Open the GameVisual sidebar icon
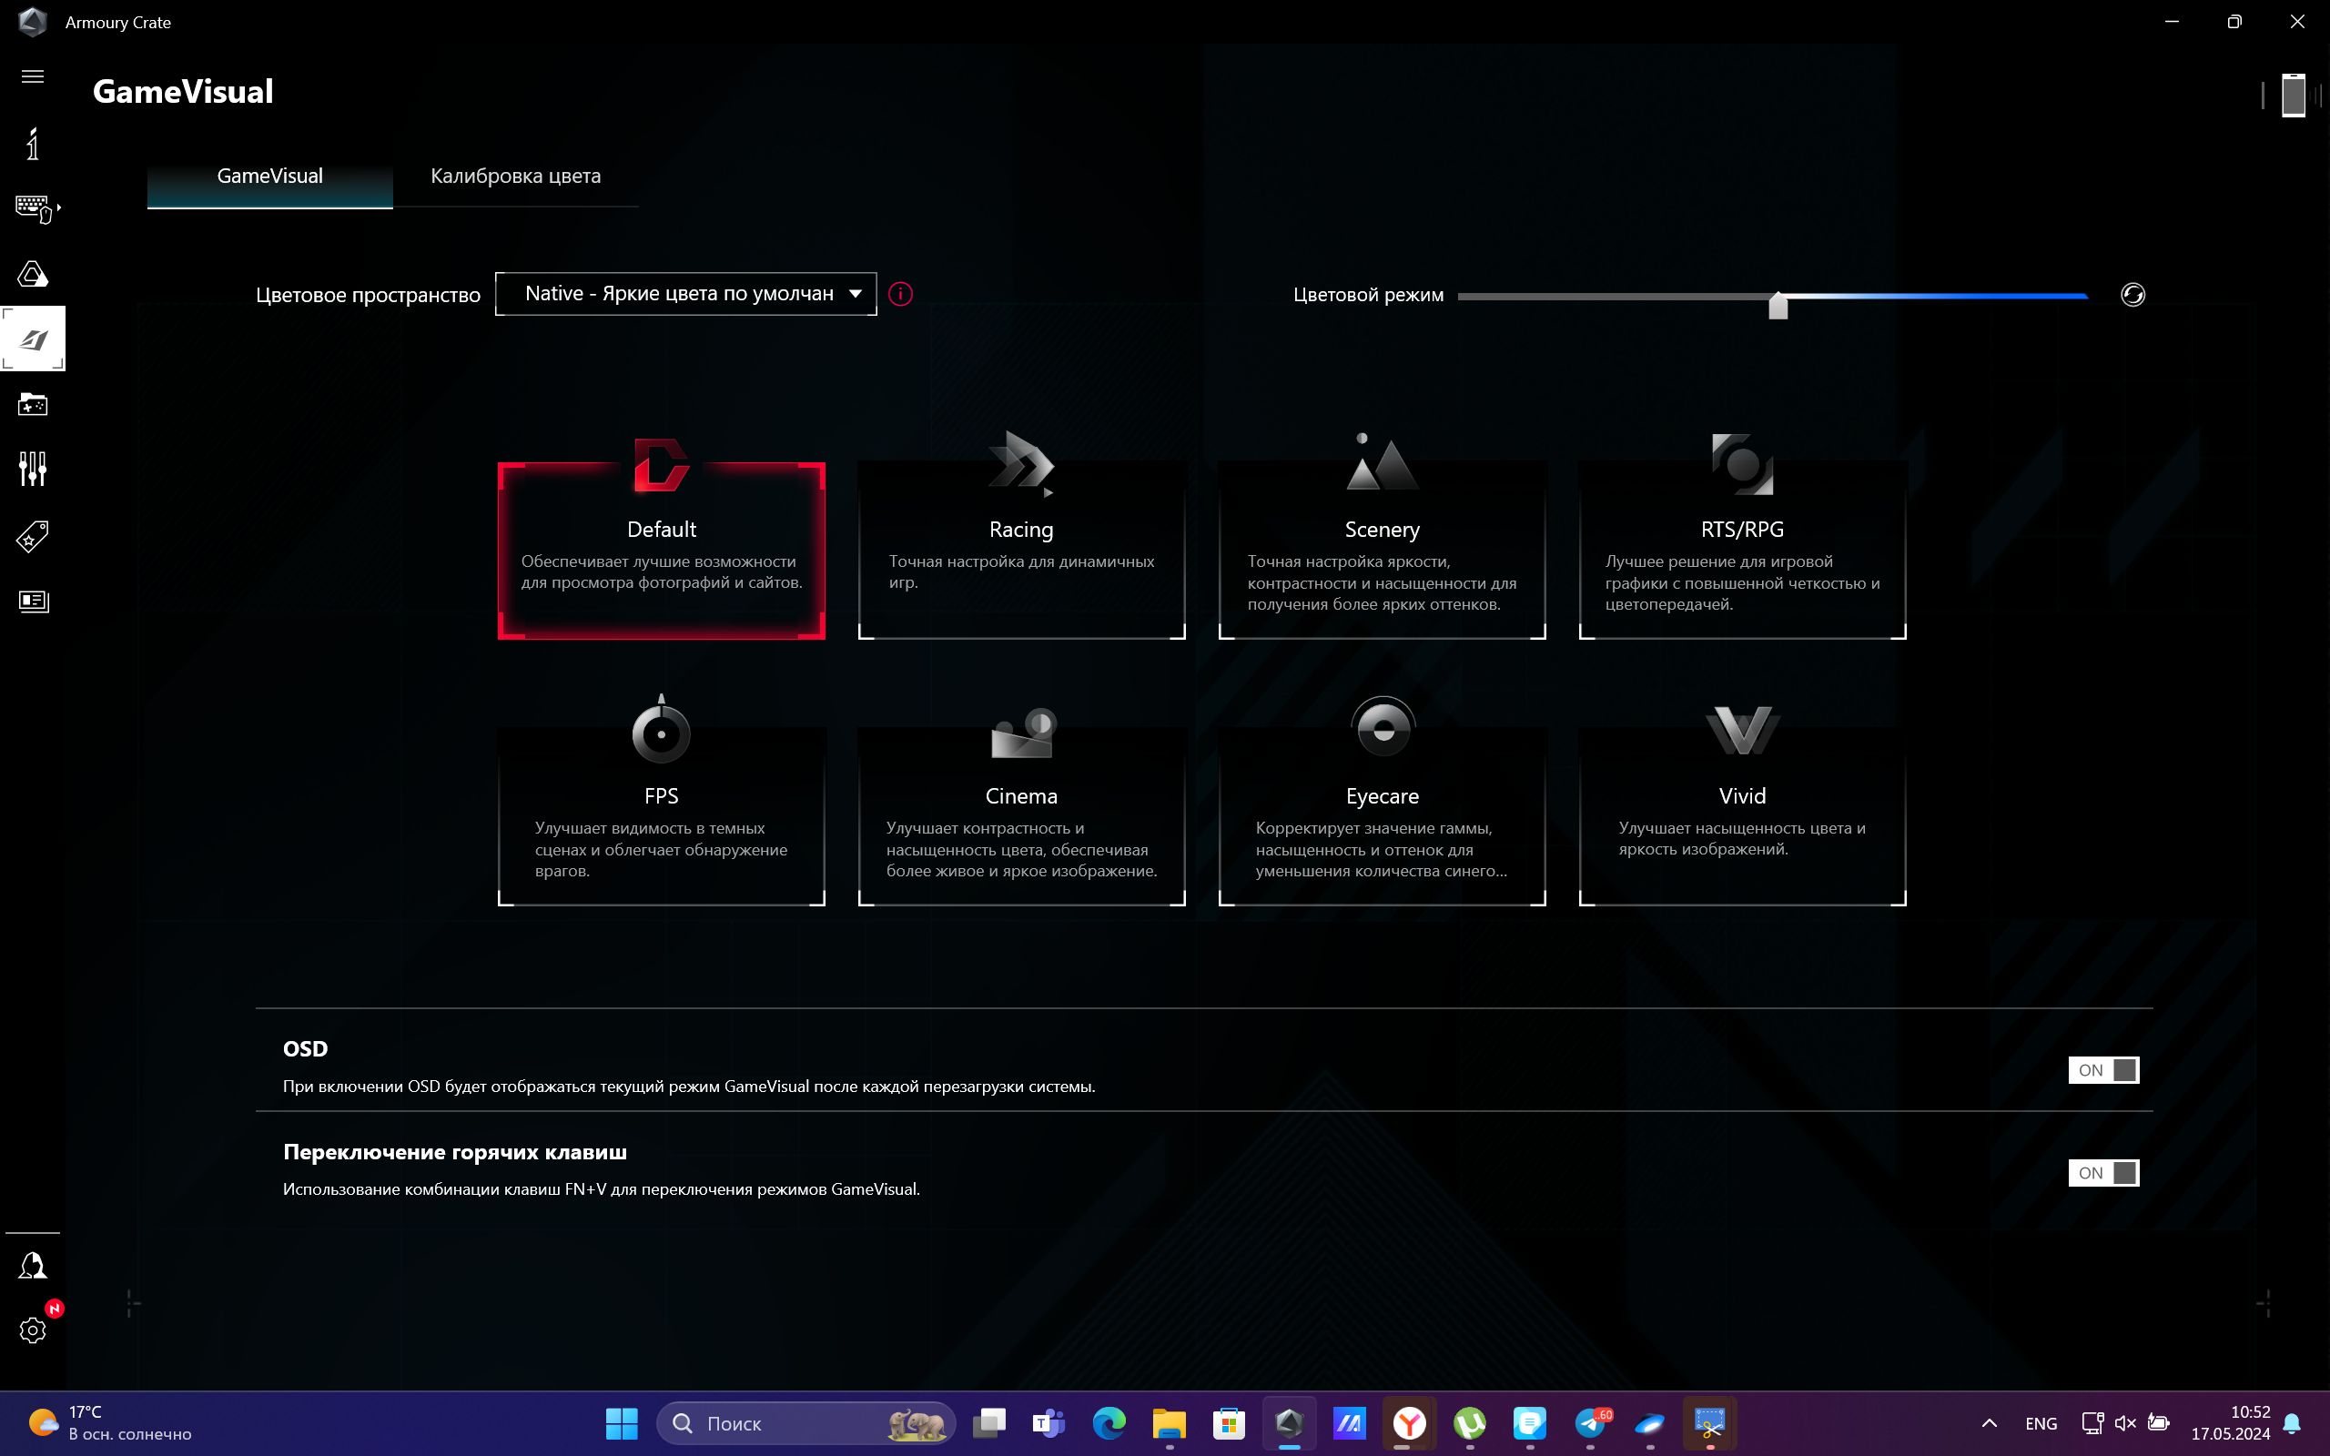The image size is (2330, 1456). point(33,339)
